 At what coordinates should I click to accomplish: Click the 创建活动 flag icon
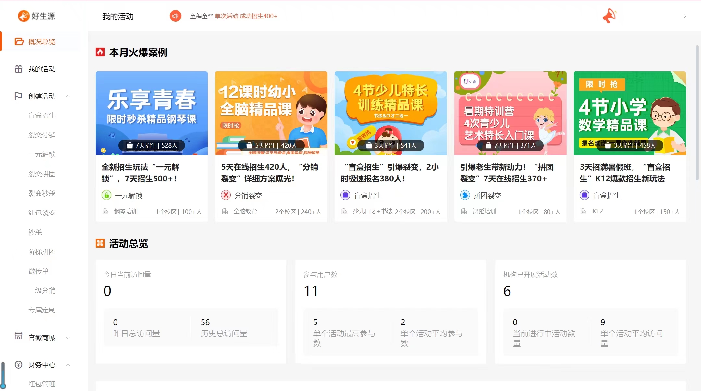pos(18,96)
